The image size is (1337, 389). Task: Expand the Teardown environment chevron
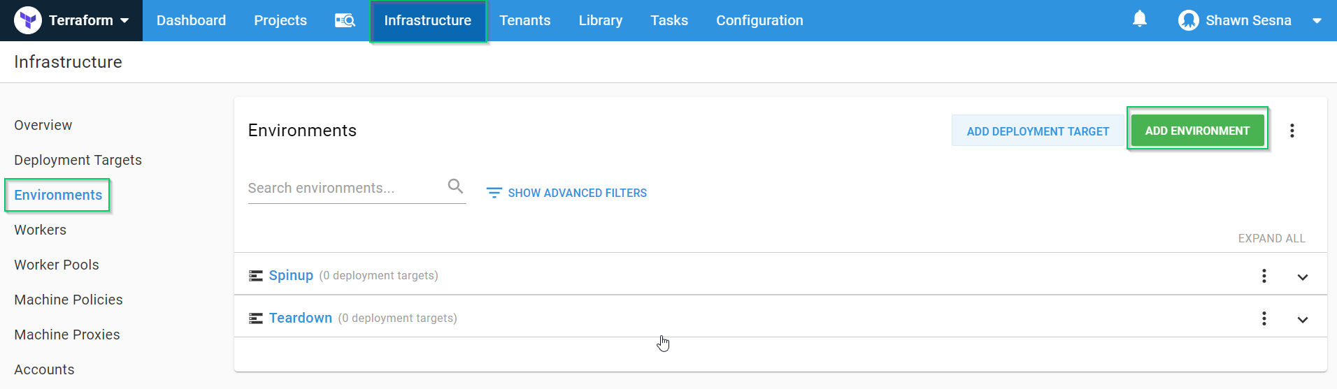click(1302, 319)
